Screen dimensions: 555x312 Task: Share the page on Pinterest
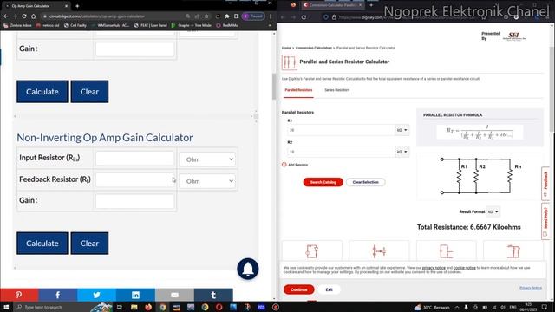click(x=19, y=295)
